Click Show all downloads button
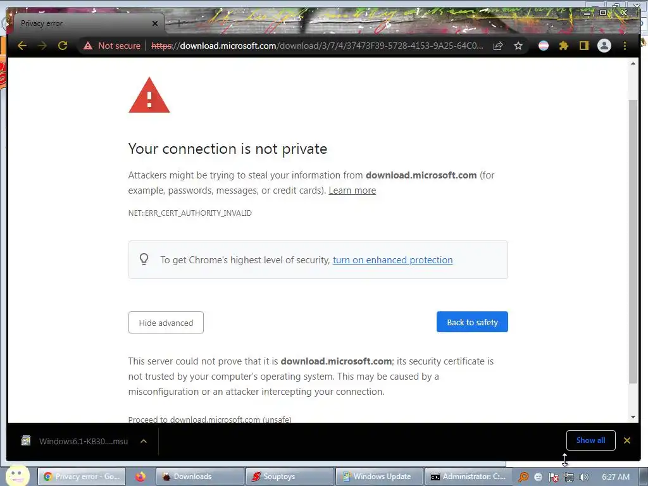This screenshot has height=486, width=648. point(590,440)
